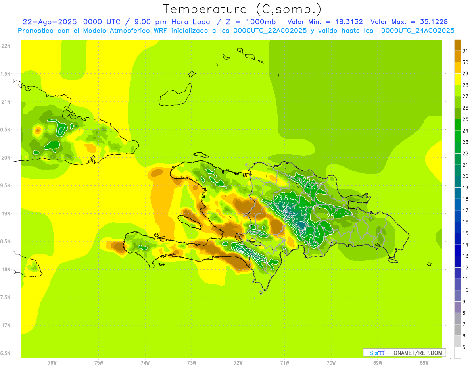Screen dimensions: 476x368
Task: Pick the blue colorbar segment between 15 and 16
Action: pos(457,227)
